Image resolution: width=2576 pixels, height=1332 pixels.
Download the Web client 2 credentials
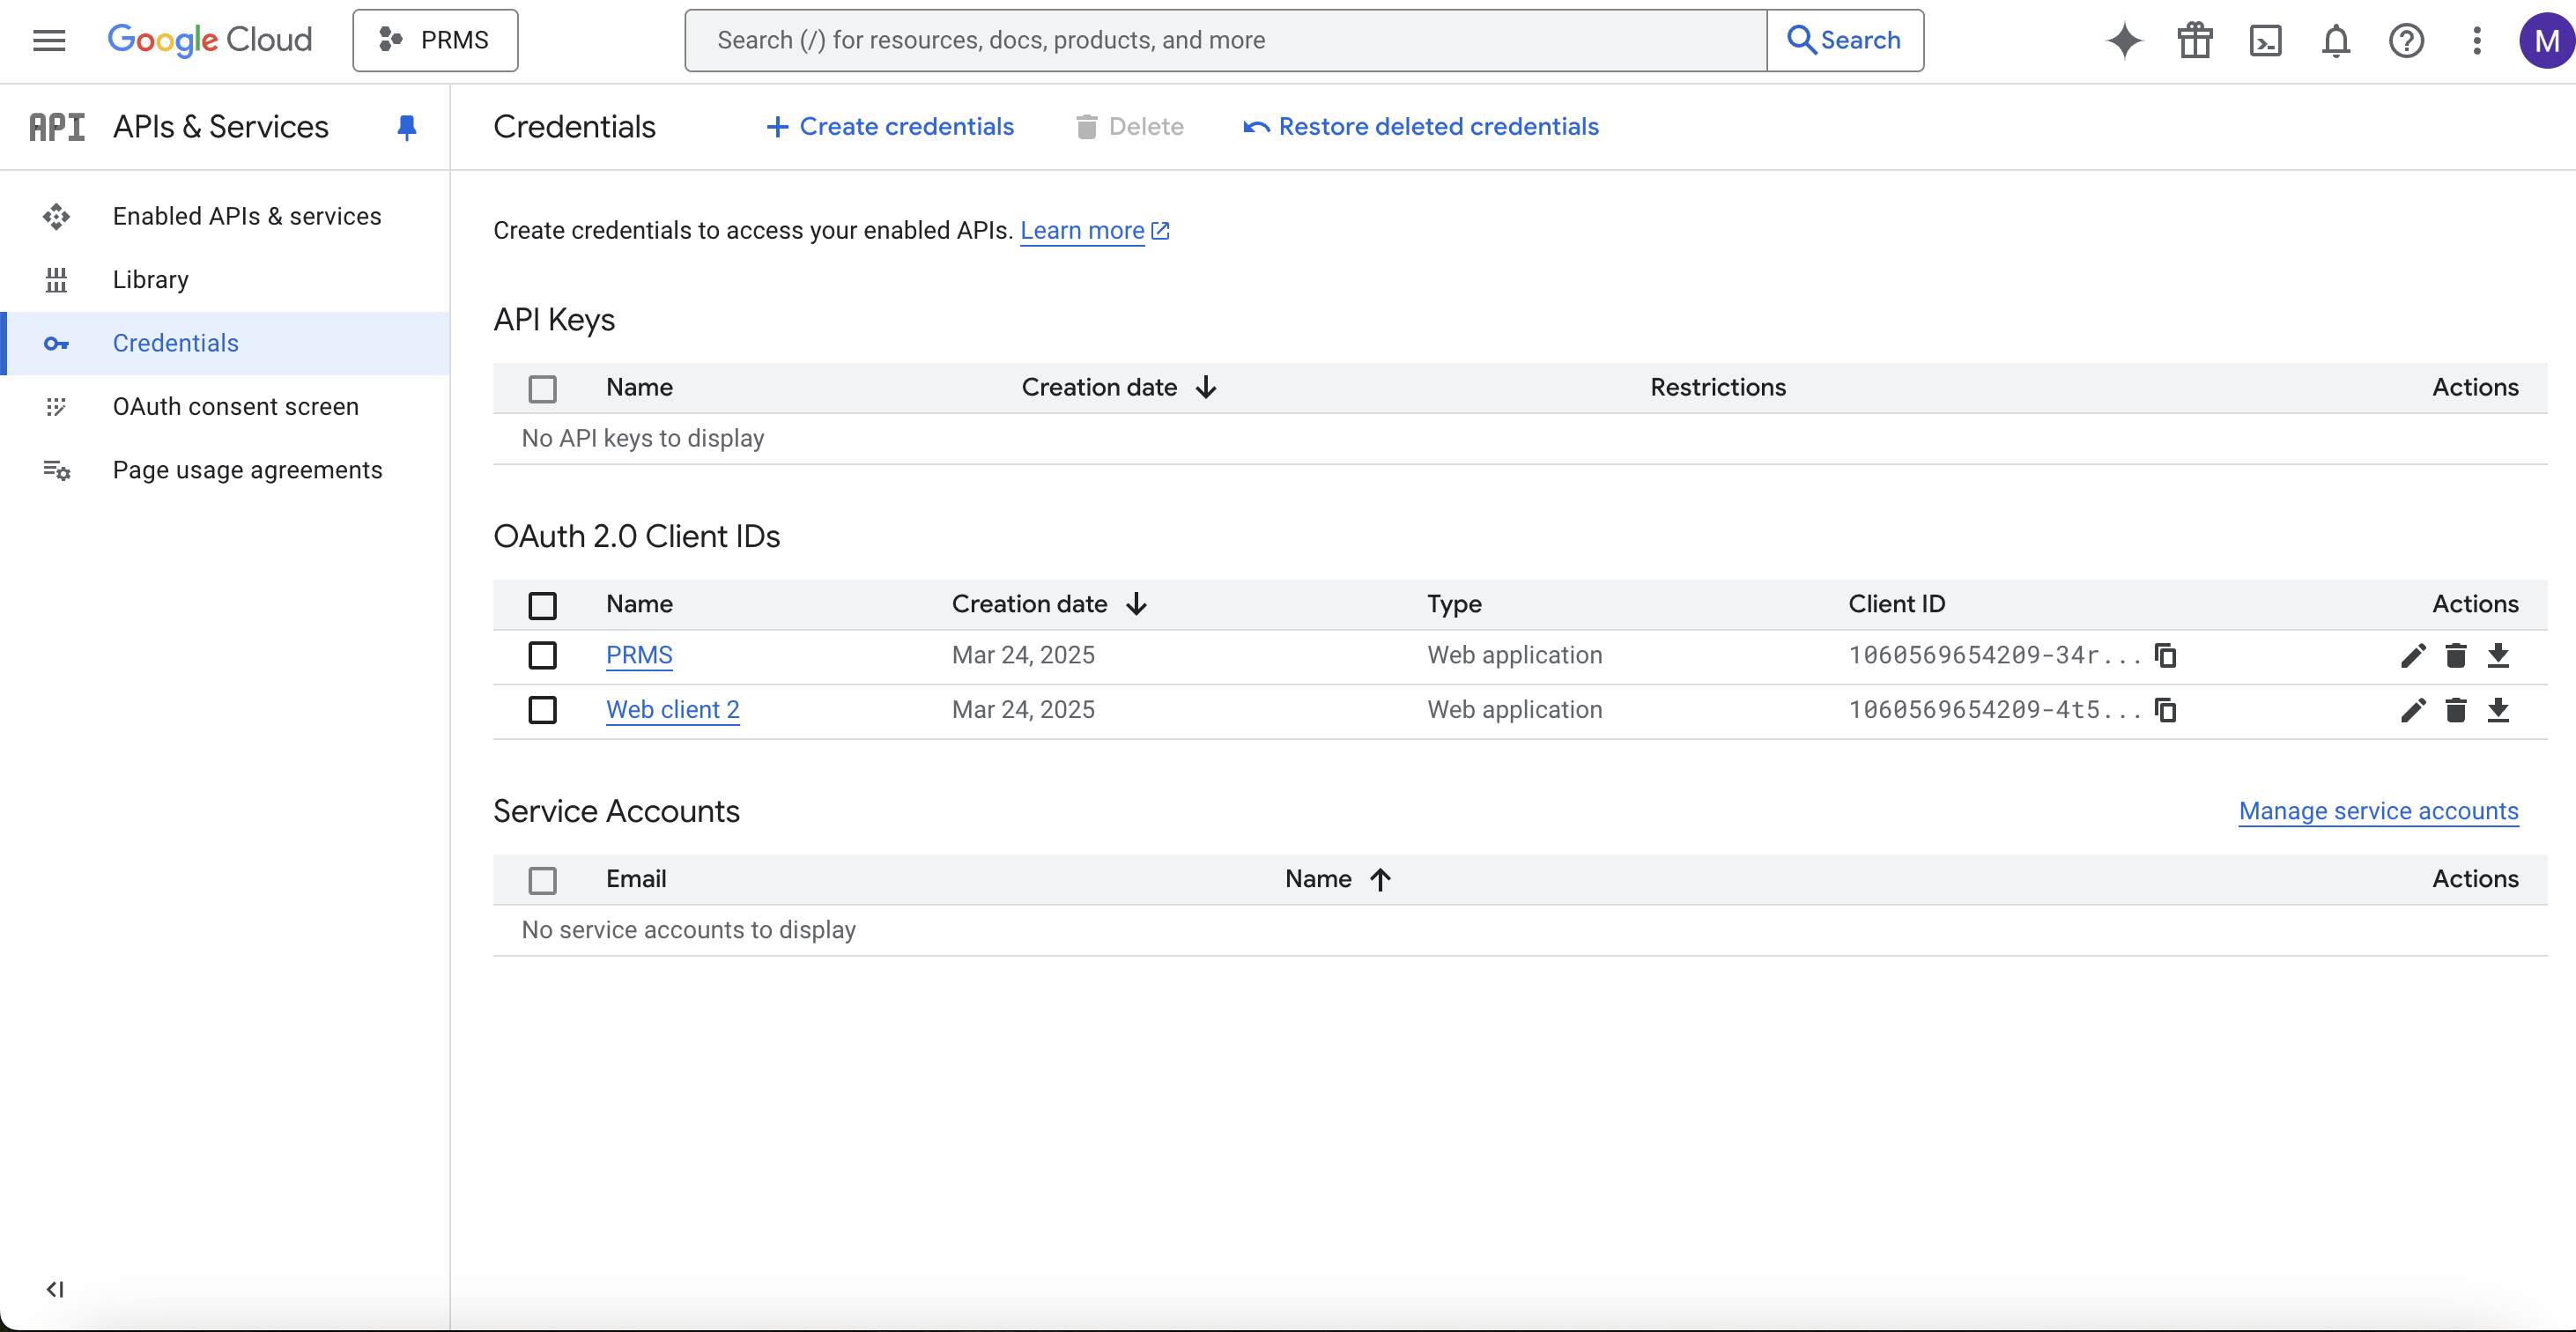2499,710
